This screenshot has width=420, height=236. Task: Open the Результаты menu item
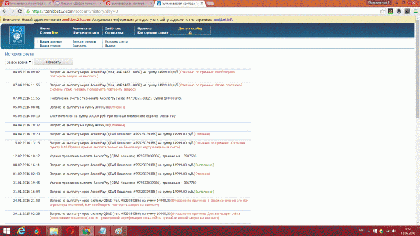82,28
